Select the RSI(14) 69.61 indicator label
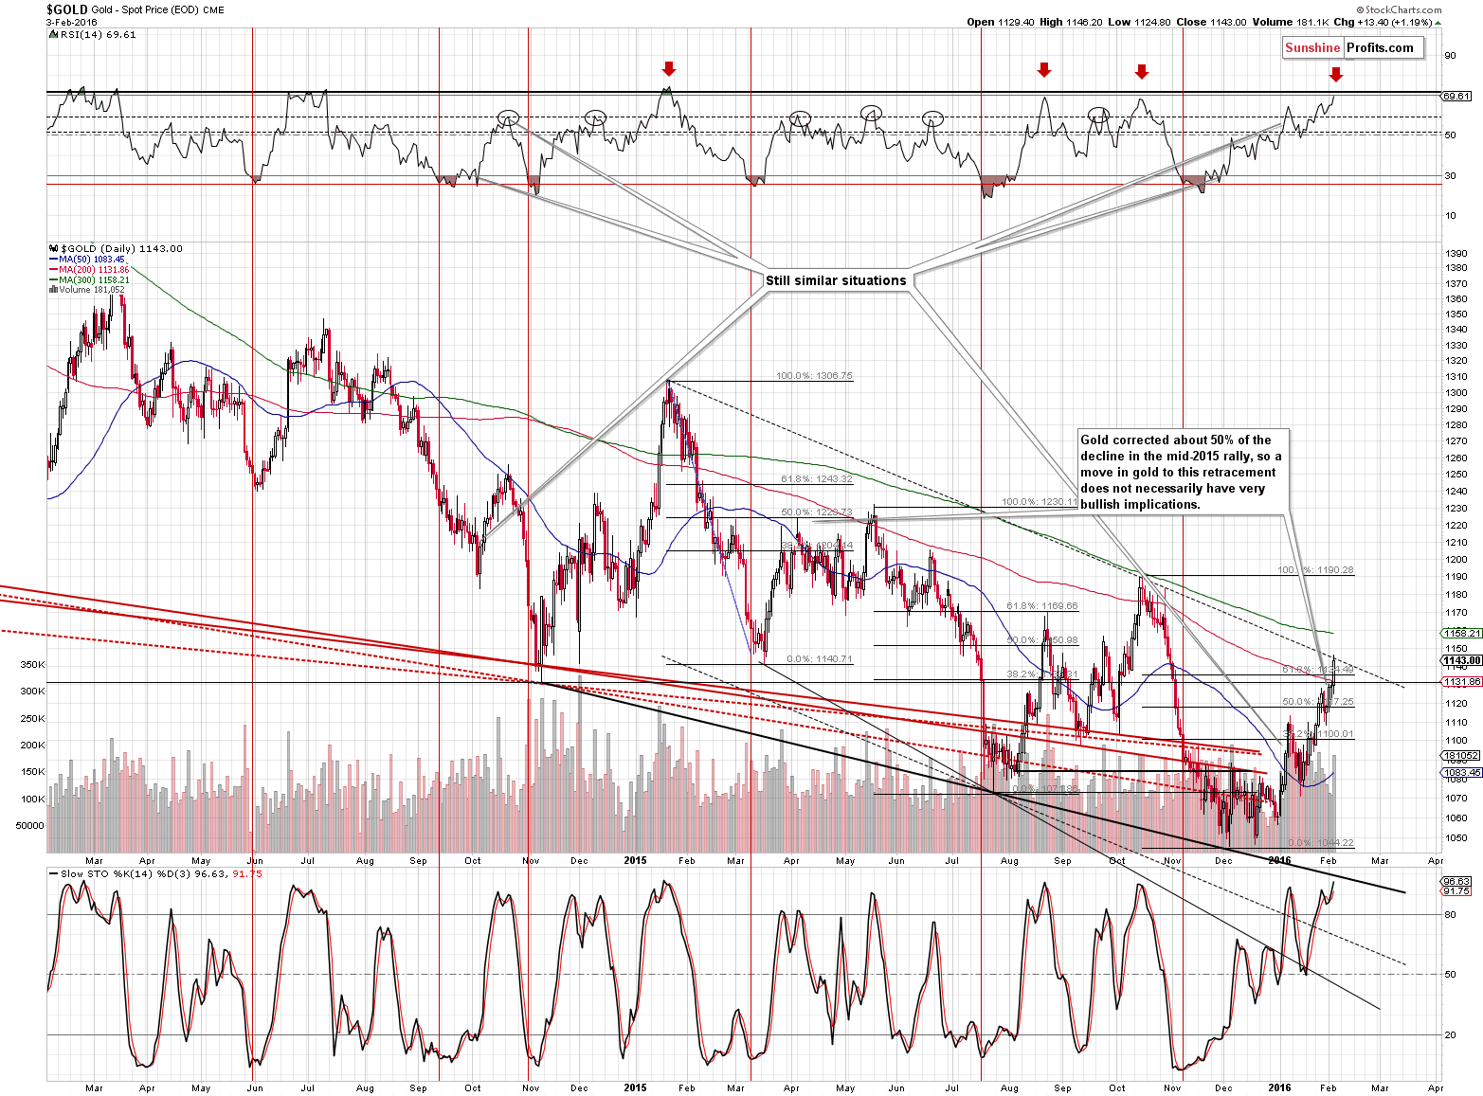The height and width of the screenshot is (1096, 1483). point(95,34)
